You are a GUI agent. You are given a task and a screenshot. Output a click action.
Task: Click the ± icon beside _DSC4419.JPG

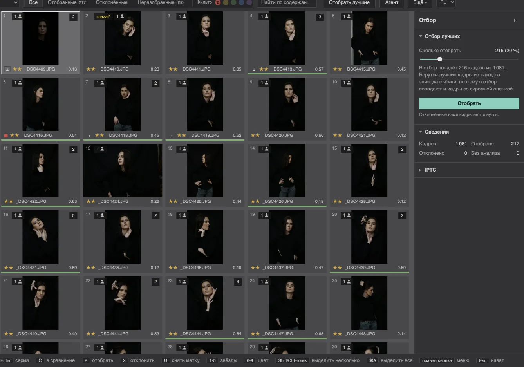tap(172, 136)
